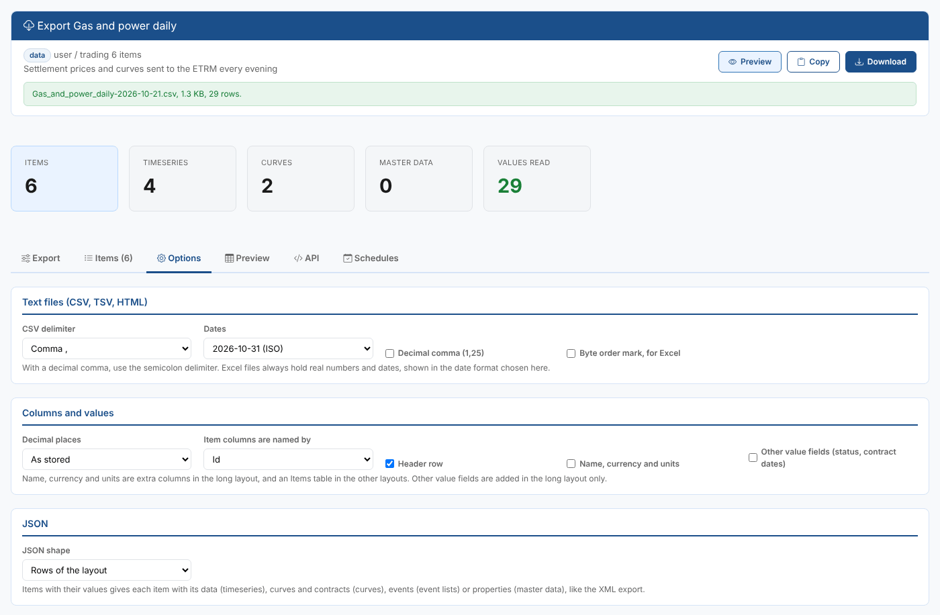Expand the JSON shape dropdown
The height and width of the screenshot is (615, 940).
coord(107,570)
